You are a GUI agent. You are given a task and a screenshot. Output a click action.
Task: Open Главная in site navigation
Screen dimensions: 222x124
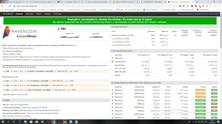click(x=19, y=14)
